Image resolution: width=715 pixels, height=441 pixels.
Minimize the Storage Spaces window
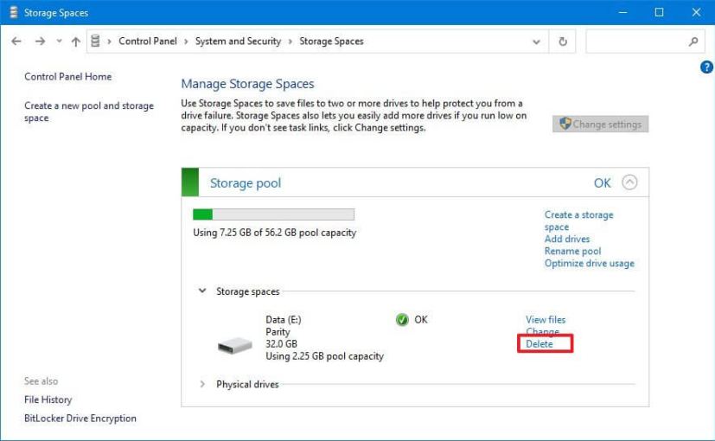[622, 12]
